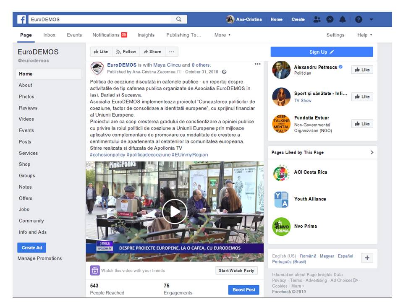Screen dimensions: 403x302
Task: Share the EuroDEMOS page
Action: 152,52
